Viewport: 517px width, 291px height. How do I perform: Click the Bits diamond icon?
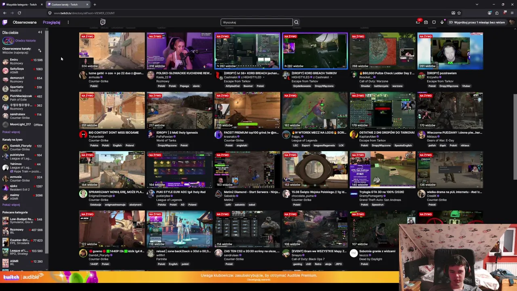(x=442, y=22)
